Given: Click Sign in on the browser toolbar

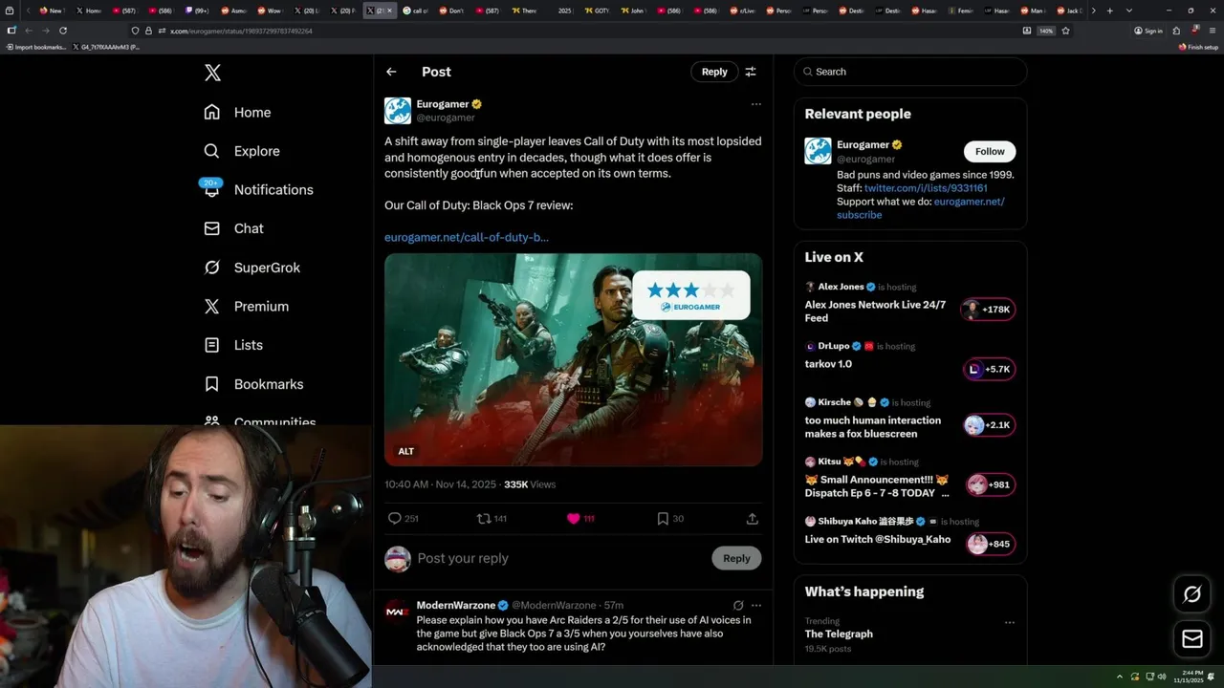Looking at the screenshot, I should [1148, 31].
